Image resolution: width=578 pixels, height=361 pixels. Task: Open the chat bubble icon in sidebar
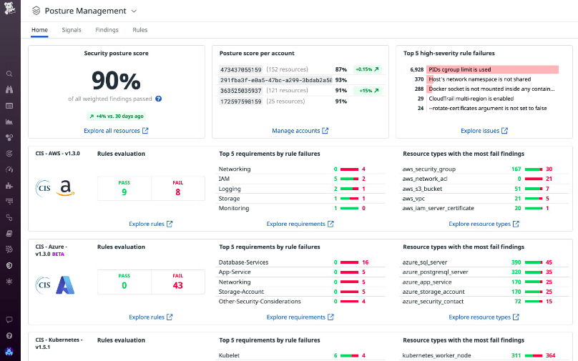tap(9, 320)
